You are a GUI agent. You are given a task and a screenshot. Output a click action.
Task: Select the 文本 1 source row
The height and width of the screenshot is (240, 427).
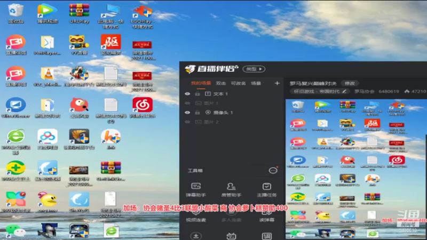(232, 94)
